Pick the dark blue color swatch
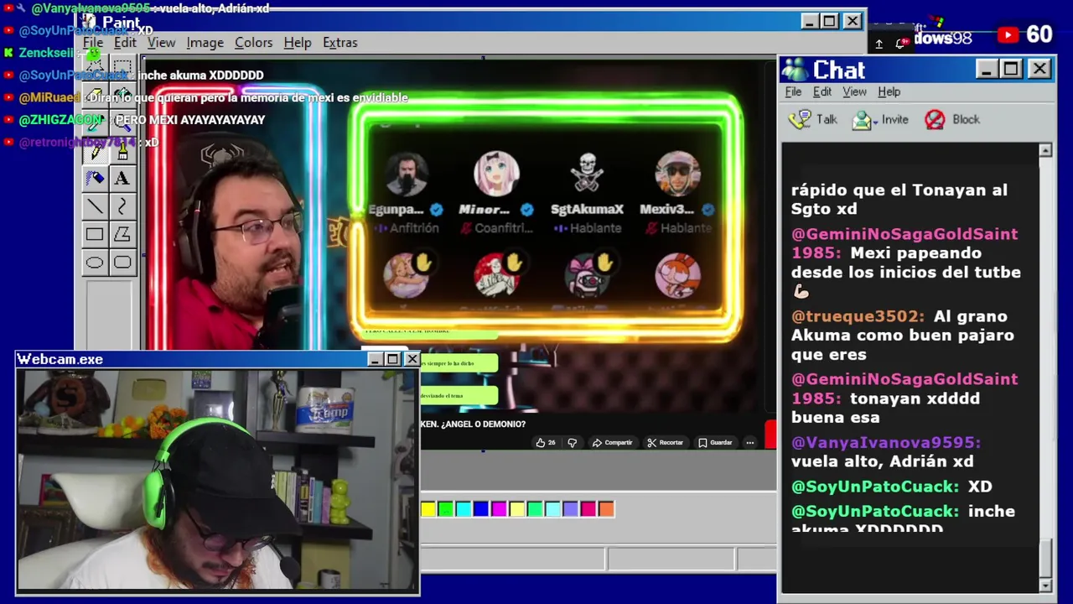Screen dimensions: 1073x604 pyautogui.click(x=481, y=508)
